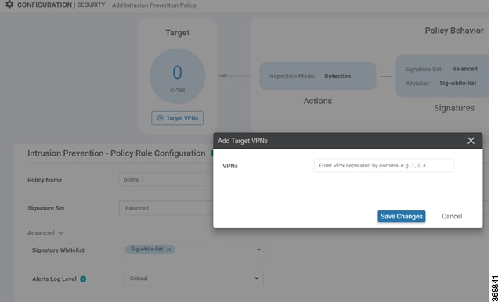Image resolution: width=498 pixels, height=302 pixels.
Task: Click the SECURITY breadcrumb label
Action: click(91, 5)
